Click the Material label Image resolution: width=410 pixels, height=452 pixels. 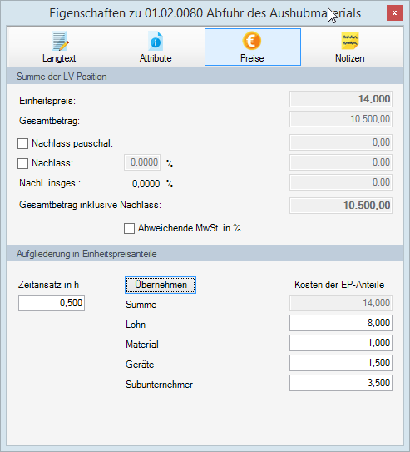click(142, 345)
